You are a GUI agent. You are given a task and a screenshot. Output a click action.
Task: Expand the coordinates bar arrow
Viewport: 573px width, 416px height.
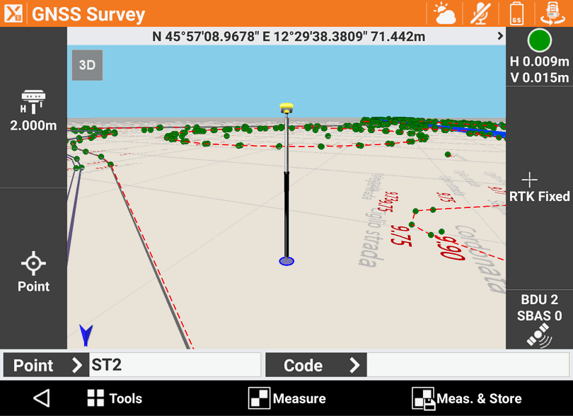(x=500, y=36)
